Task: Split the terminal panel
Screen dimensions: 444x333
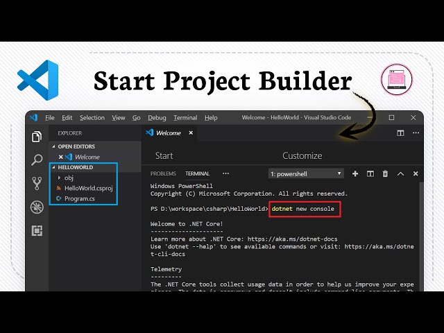Action: click(x=370, y=173)
